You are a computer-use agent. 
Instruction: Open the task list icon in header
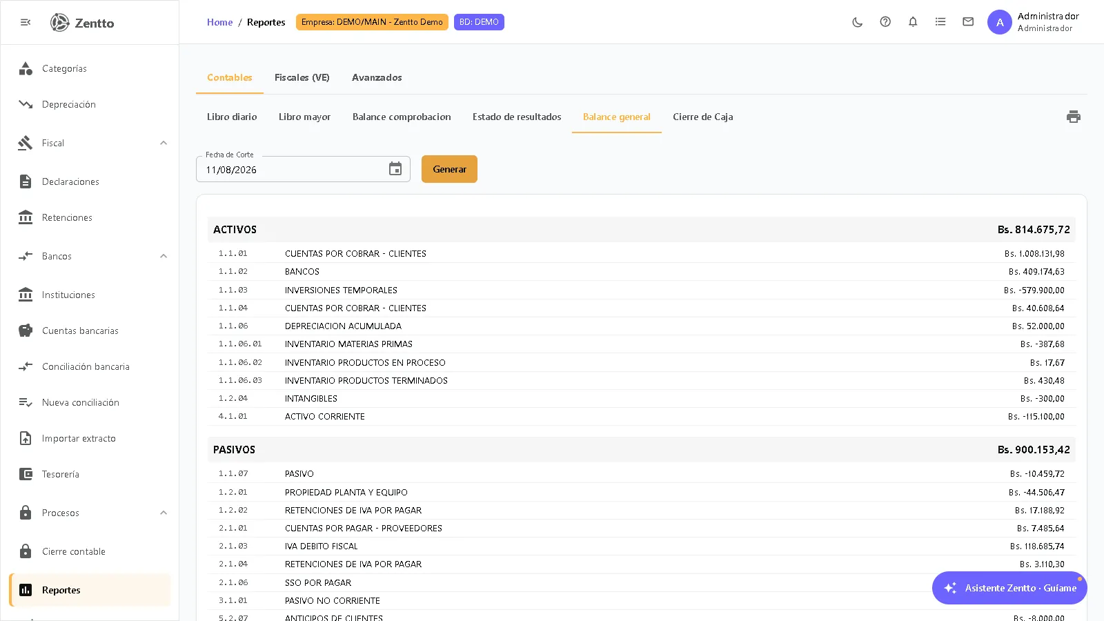(x=940, y=22)
